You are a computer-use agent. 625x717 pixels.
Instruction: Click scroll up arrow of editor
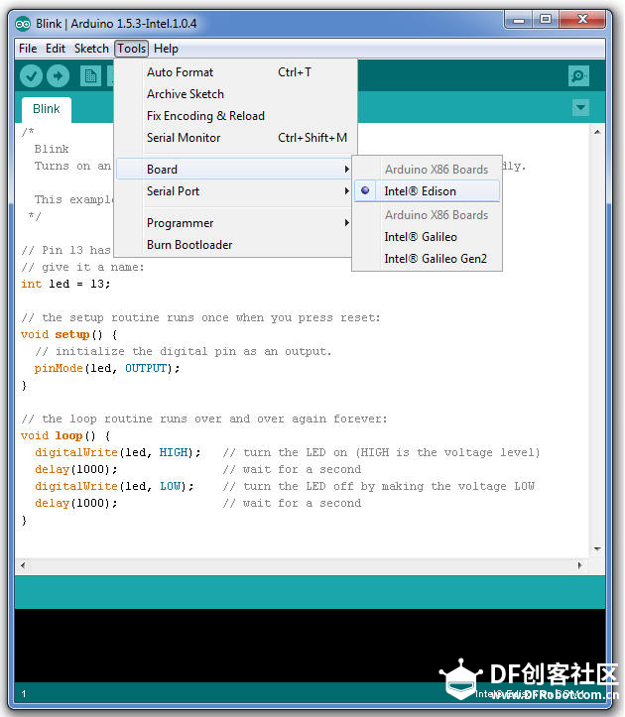(x=597, y=132)
